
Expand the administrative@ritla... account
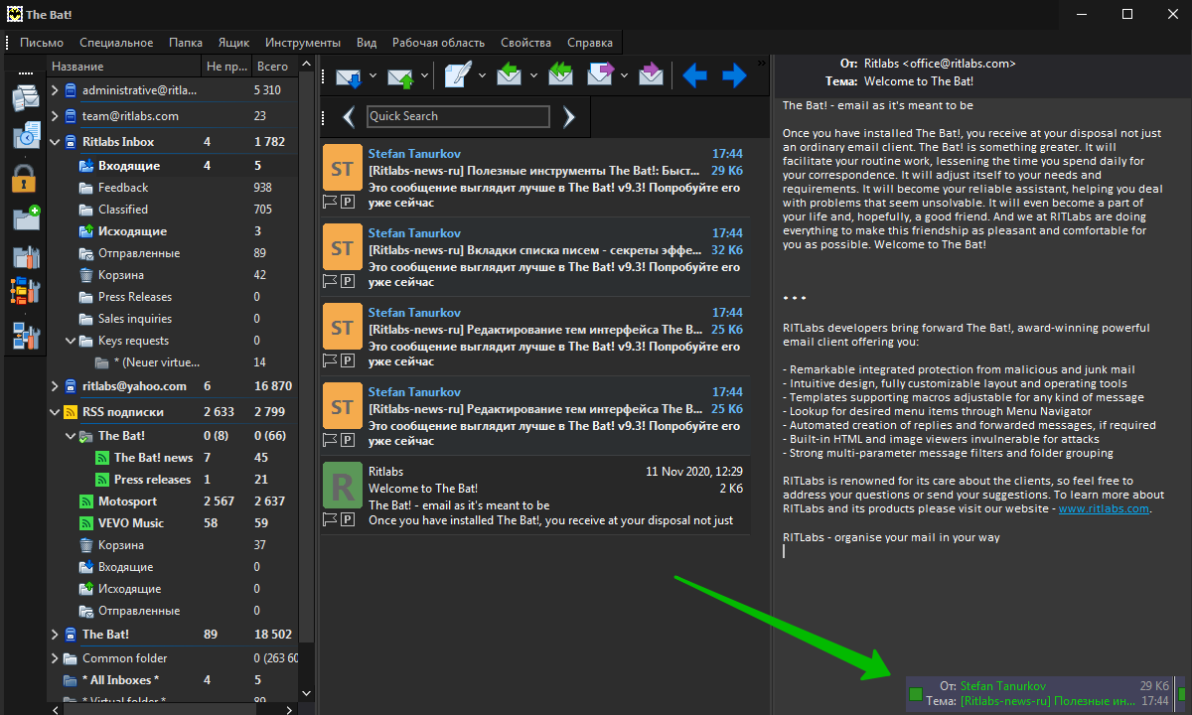[55, 90]
